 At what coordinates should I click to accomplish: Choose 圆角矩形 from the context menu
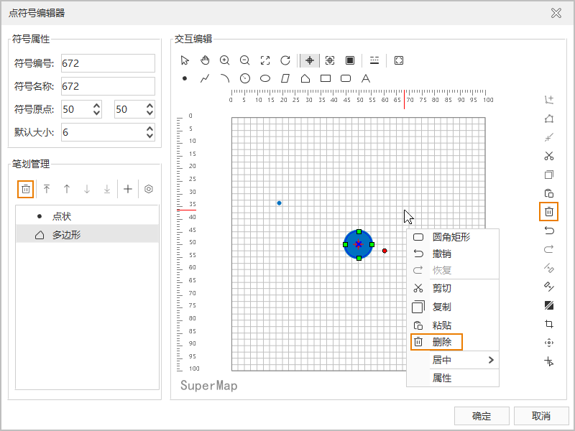pos(453,237)
